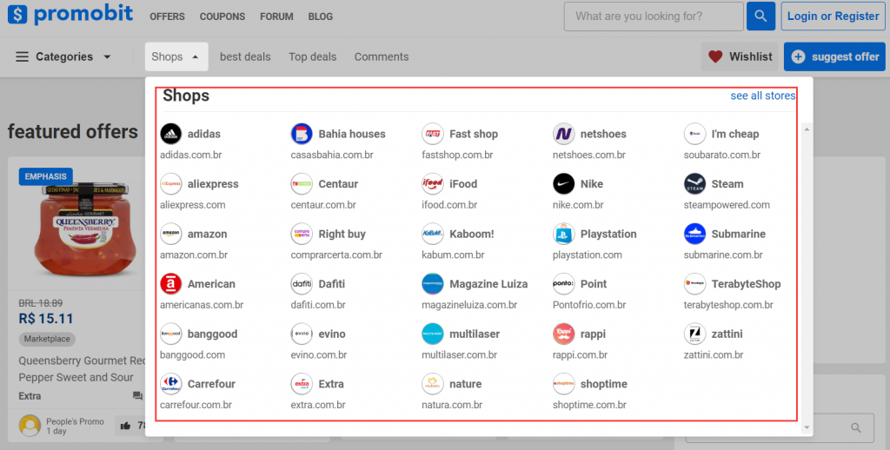This screenshot has width=890, height=450.
Task: Open the Wishlist button
Action: [x=741, y=56]
